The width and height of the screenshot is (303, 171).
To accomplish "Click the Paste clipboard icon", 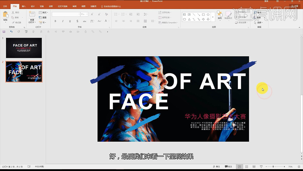I will 6,15.
